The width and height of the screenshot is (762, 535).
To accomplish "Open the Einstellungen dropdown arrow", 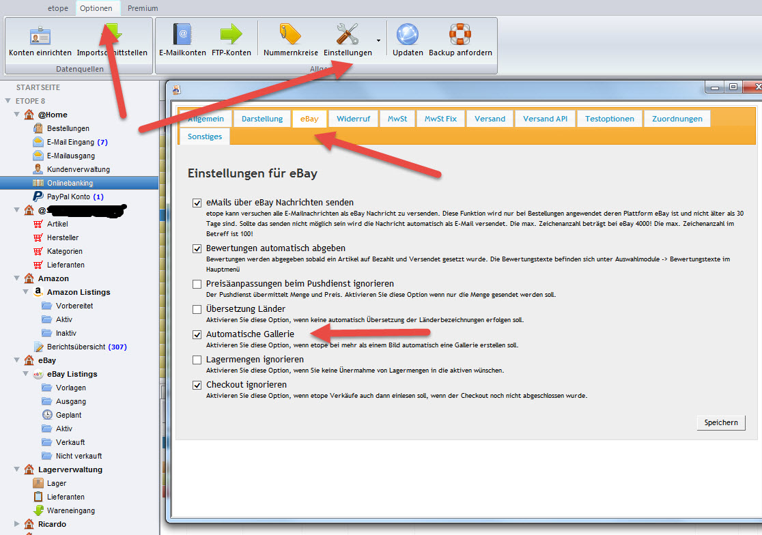I will (x=378, y=41).
